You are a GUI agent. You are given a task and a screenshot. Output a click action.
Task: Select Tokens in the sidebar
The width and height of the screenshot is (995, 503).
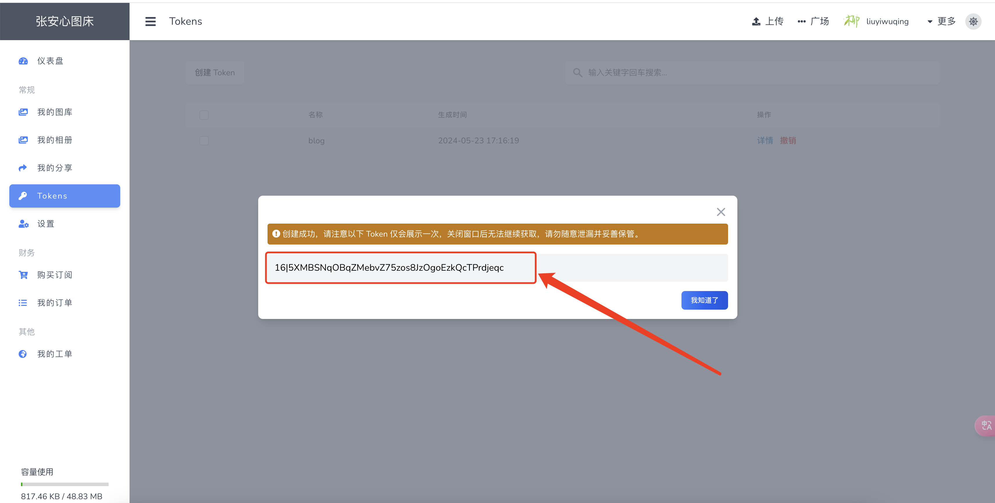(65, 196)
